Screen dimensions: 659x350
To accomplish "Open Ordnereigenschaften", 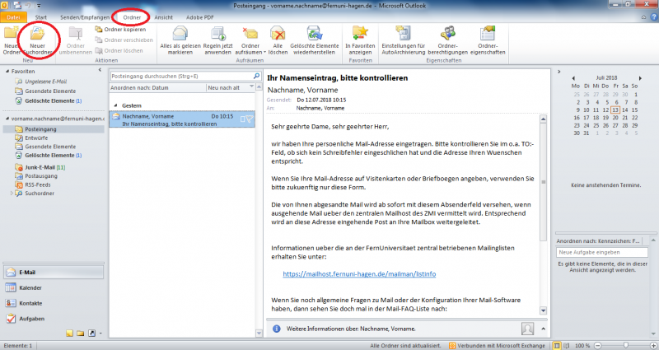I will click(488, 40).
